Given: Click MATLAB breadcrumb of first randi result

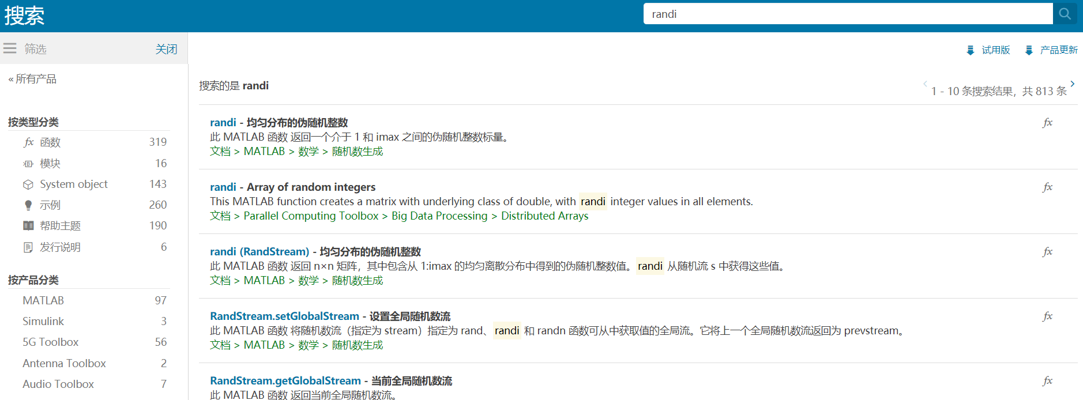Looking at the screenshot, I should click(x=264, y=151).
